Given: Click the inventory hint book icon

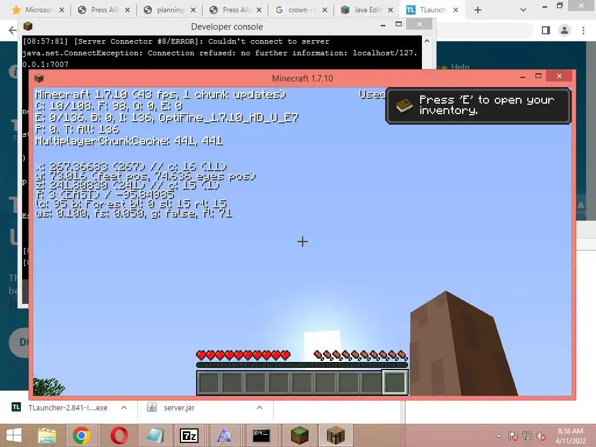Looking at the screenshot, I should pyautogui.click(x=404, y=106).
